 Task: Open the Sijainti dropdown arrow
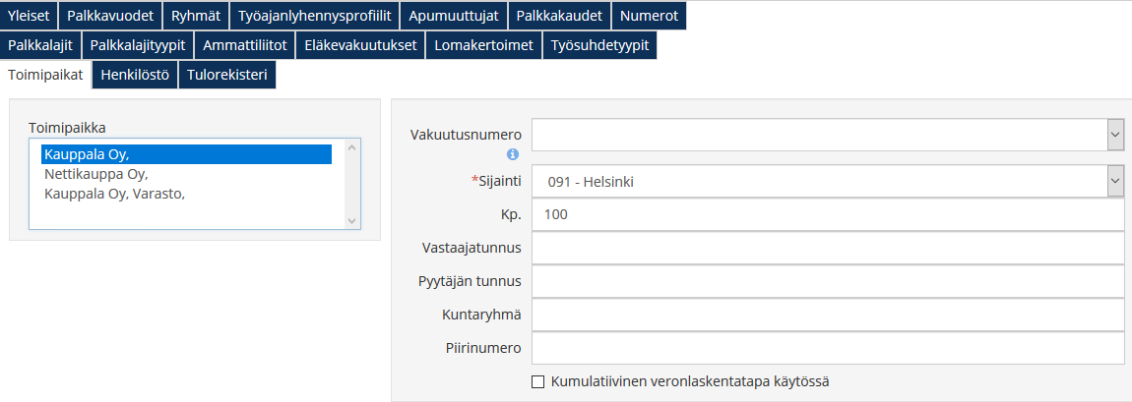pos(1115,181)
